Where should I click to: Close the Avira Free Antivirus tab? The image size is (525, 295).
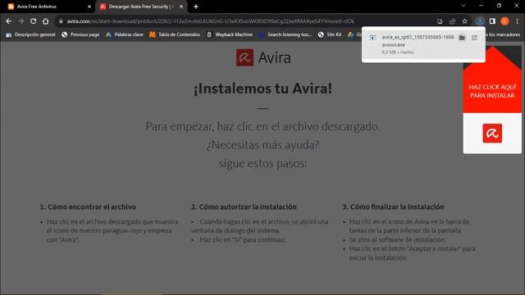point(89,7)
